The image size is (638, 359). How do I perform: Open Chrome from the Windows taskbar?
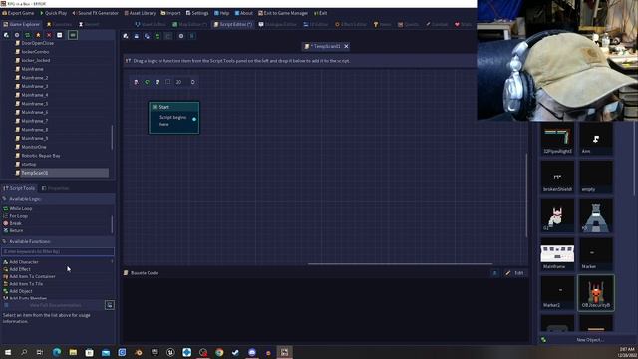coord(219,352)
